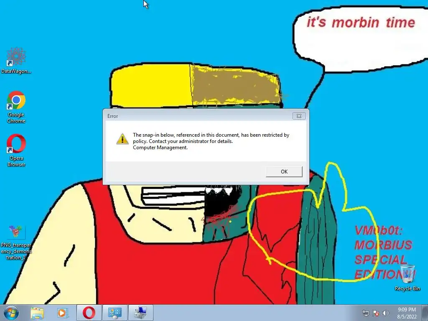Switch to Opera in the taskbar

[x=89, y=313]
